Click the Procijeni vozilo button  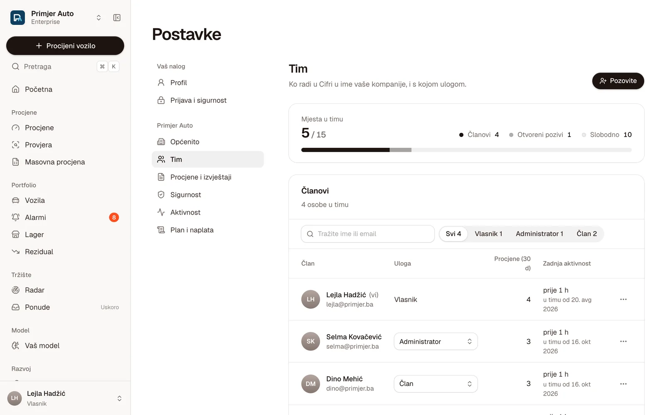click(65, 46)
